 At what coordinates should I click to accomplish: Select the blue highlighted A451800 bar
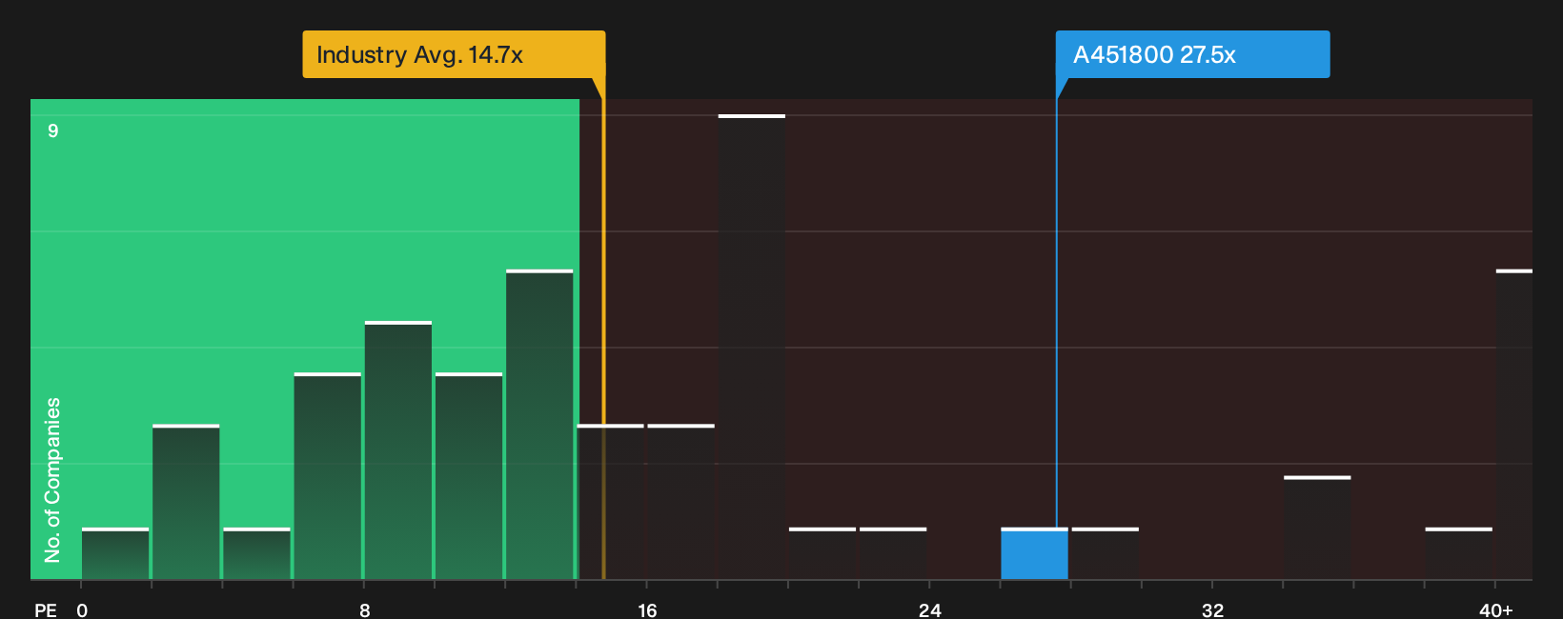(x=1034, y=553)
